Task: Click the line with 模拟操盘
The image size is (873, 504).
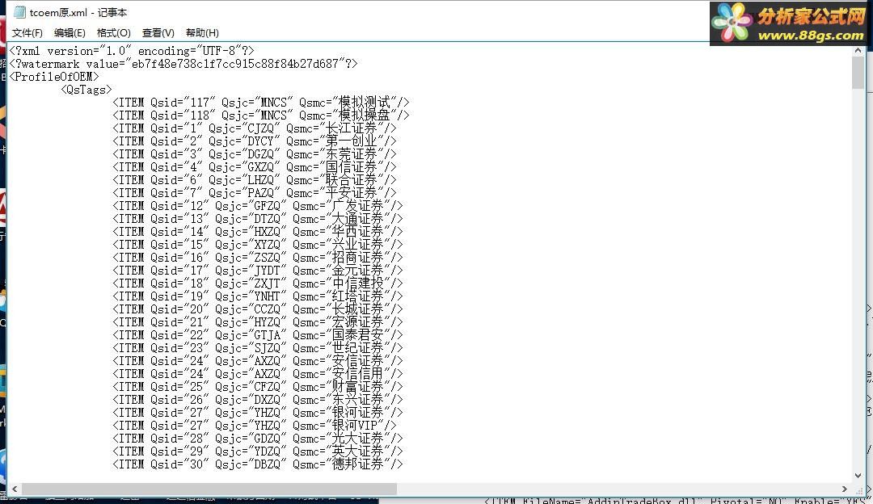Action: click(x=260, y=115)
